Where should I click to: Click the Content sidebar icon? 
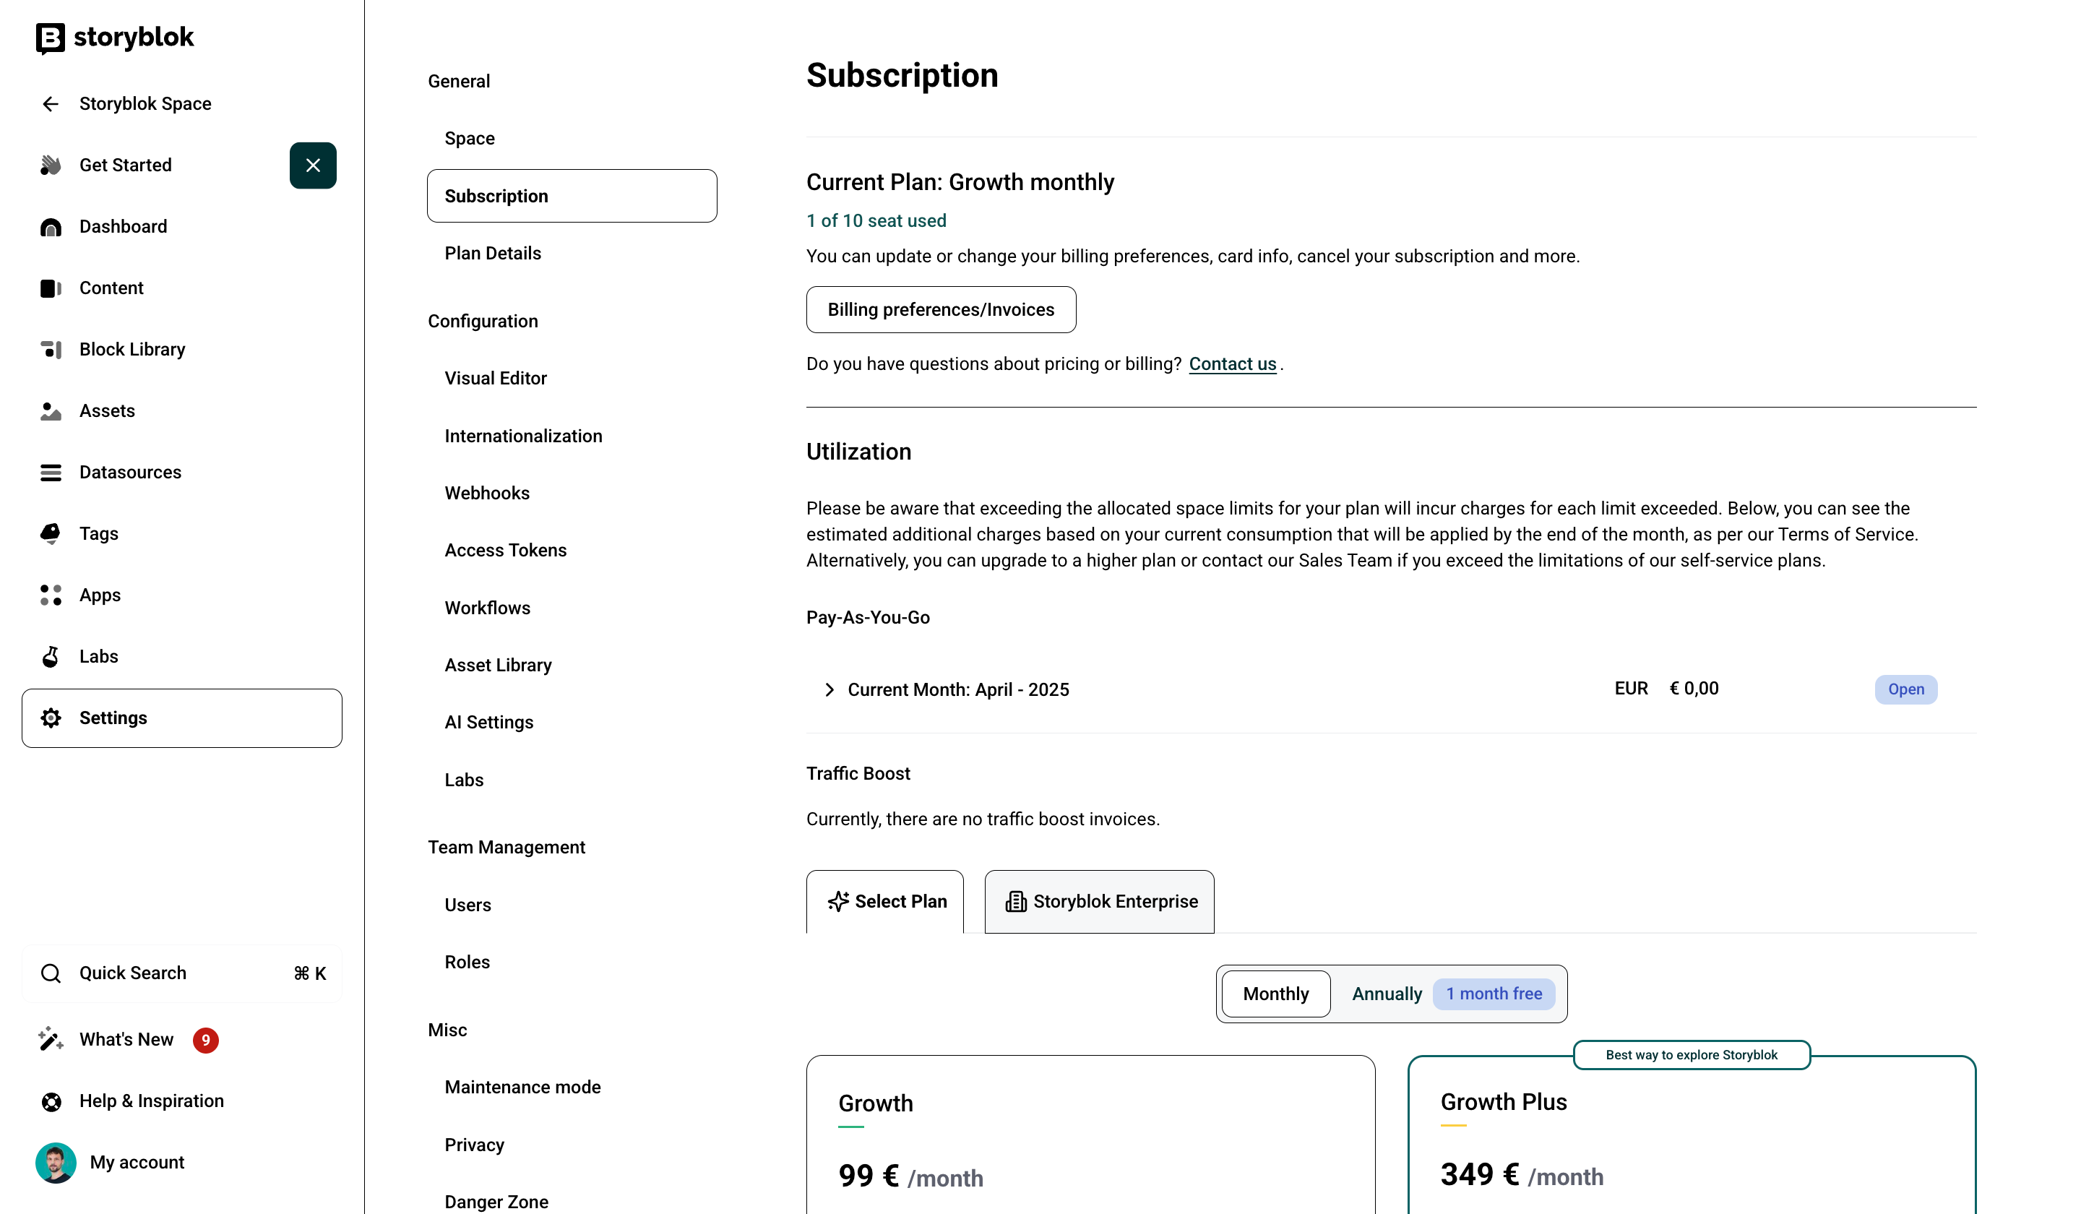(51, 288)
